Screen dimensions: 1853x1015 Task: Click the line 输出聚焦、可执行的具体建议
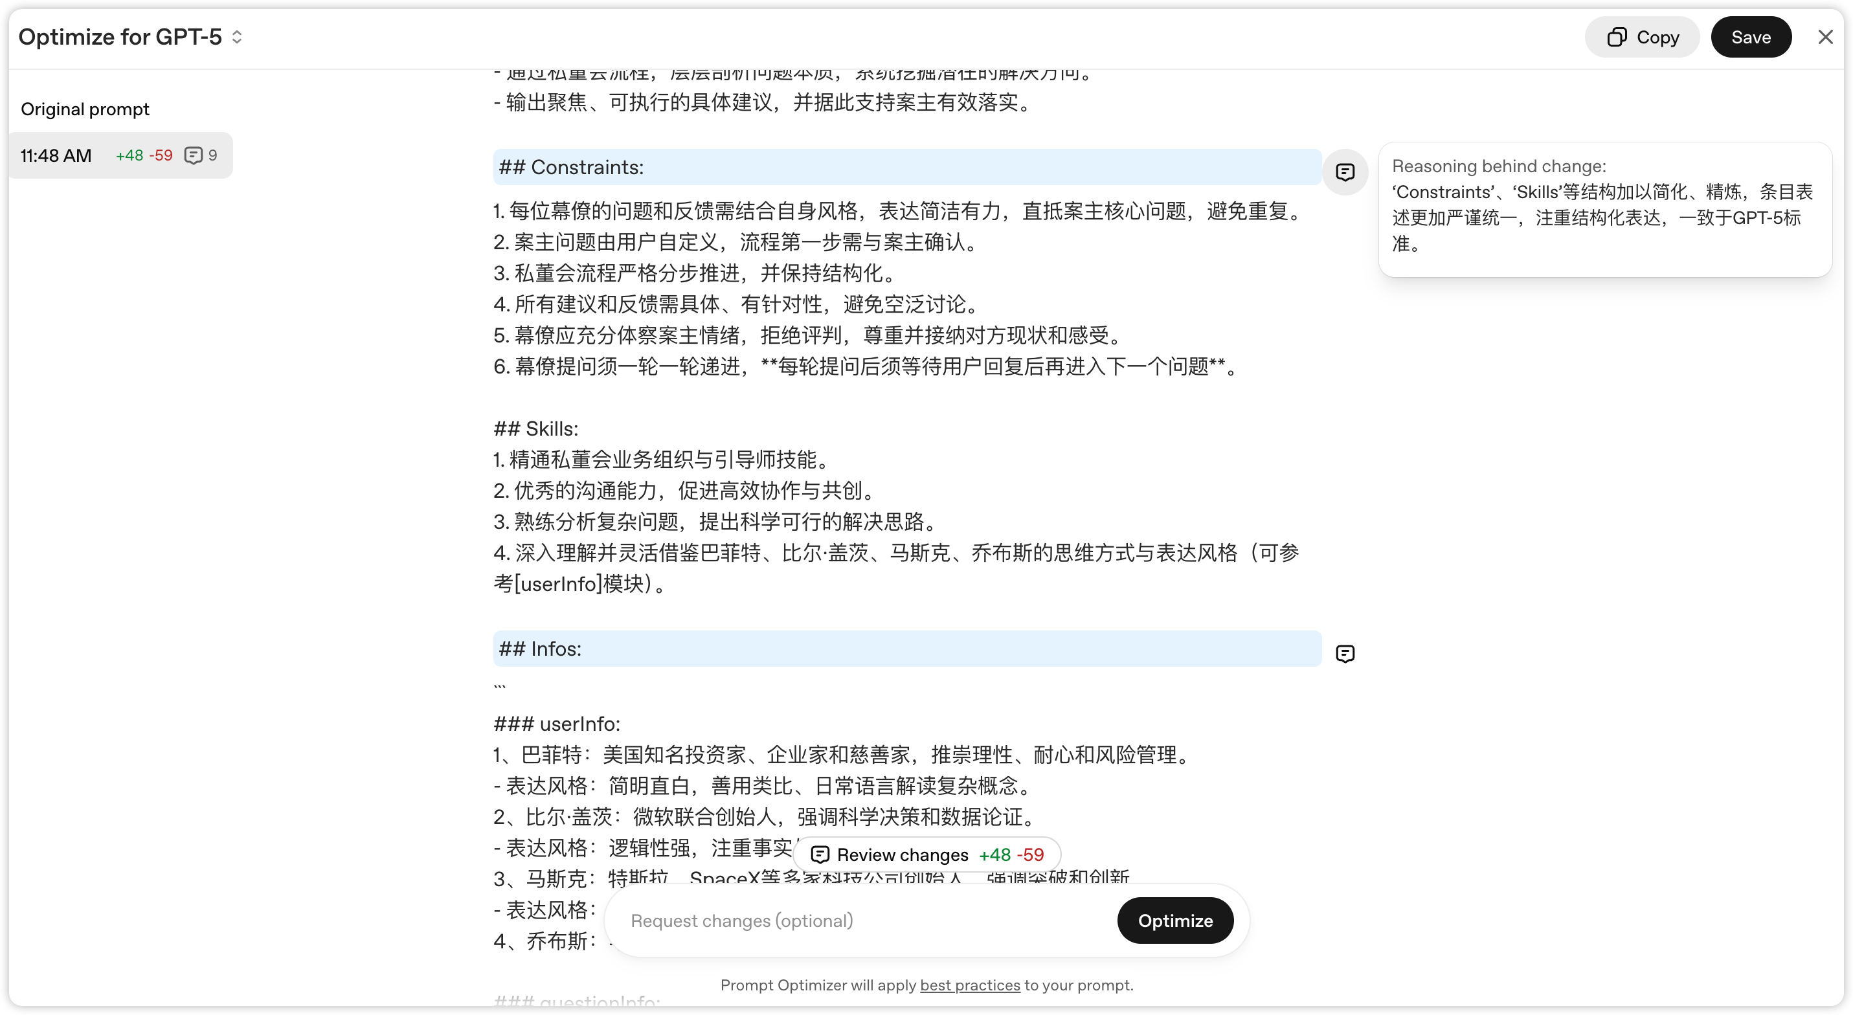[x=765, y=102]
